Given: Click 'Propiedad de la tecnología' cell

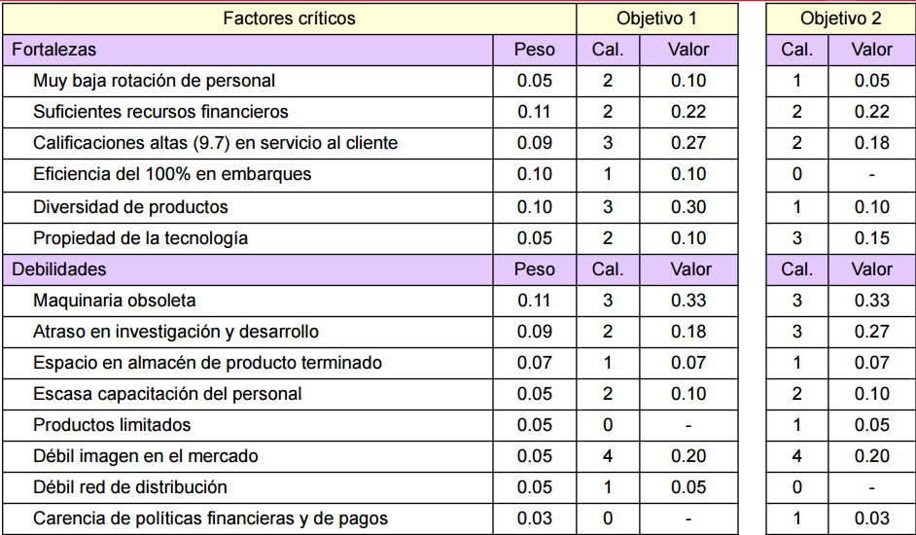Looking at the screenshot, I should pyautogui.click(x=140, y=238).
